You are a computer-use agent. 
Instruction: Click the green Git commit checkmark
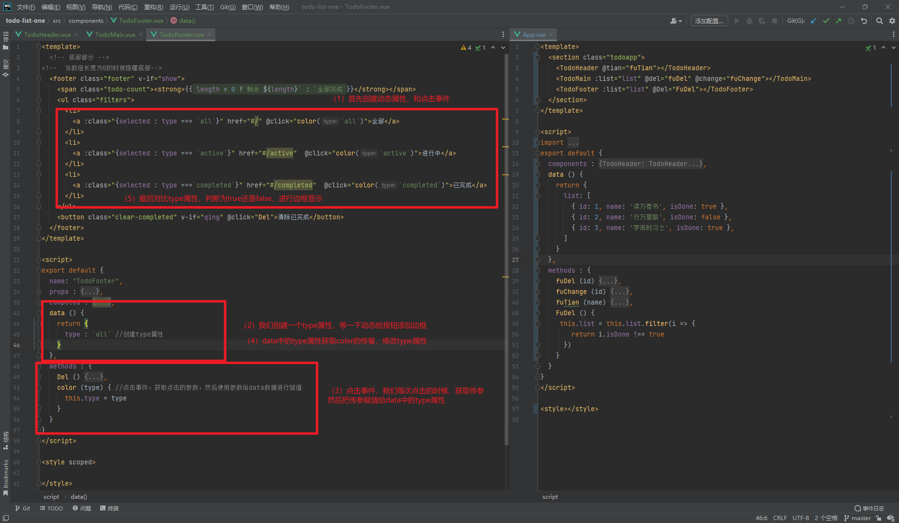tap(826, 21)
